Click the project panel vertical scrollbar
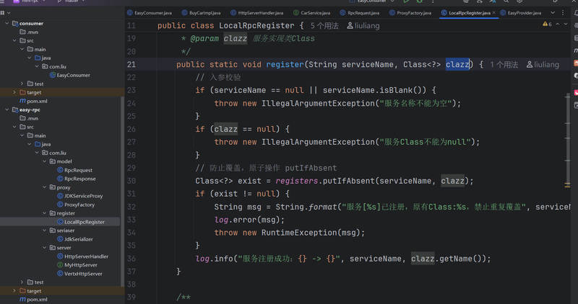Screen dimensions: 578x304 tap(122, 191)
